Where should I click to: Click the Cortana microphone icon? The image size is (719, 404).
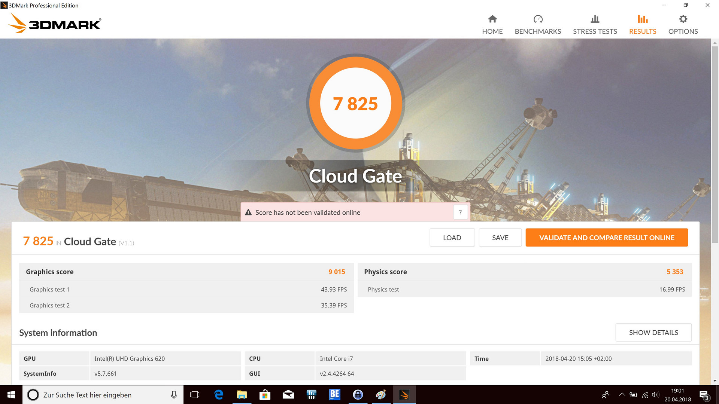click(174, 395)
